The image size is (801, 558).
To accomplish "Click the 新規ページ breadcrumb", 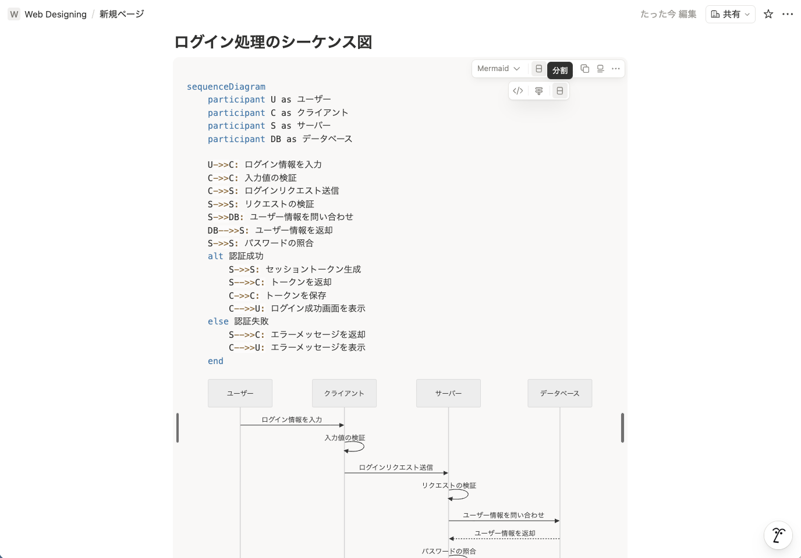I will coord(122,14).
